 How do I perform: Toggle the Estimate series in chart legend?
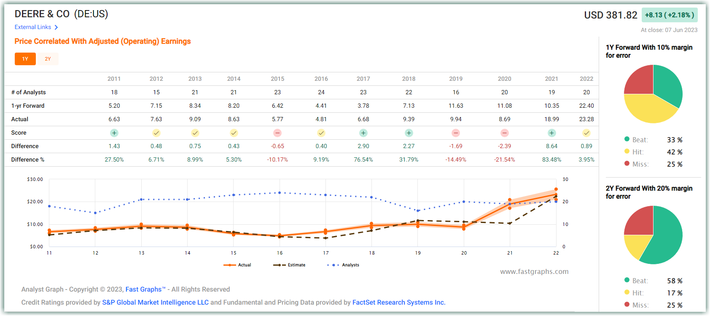click(x=289, y=265)
